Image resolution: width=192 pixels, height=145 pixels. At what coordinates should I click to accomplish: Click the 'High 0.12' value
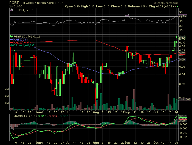click(x=88, y=7)
